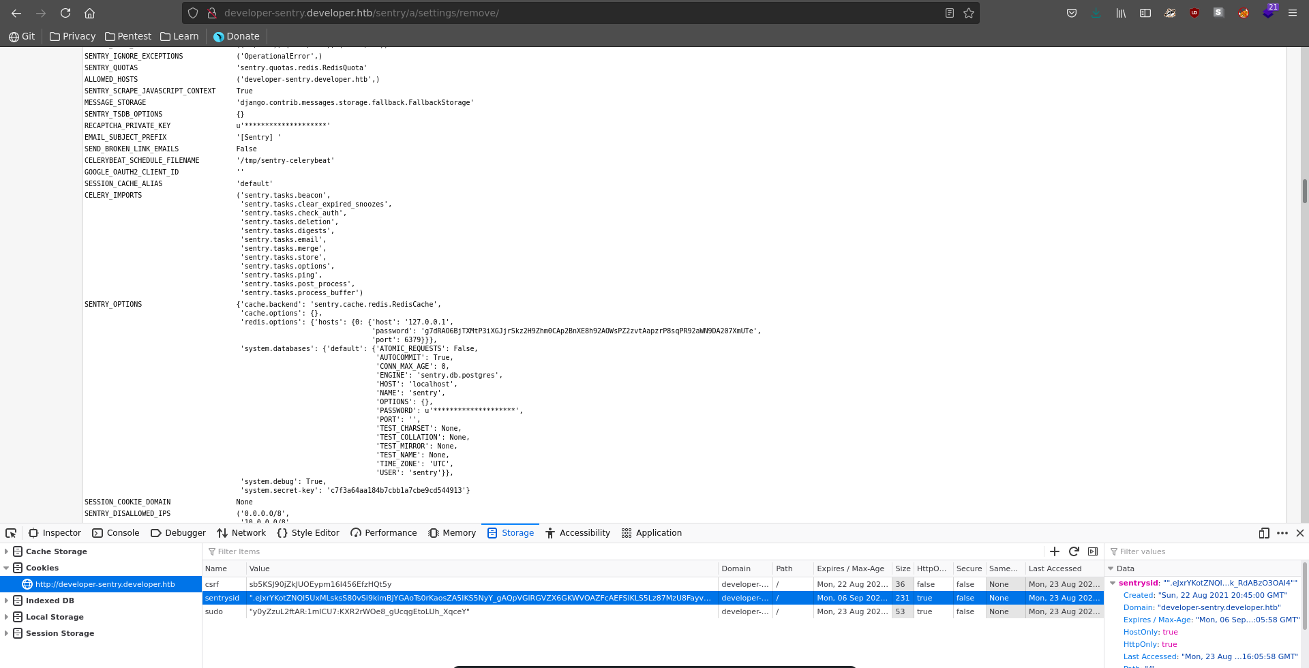Click the uBlock Origin extension icon

1194,13
